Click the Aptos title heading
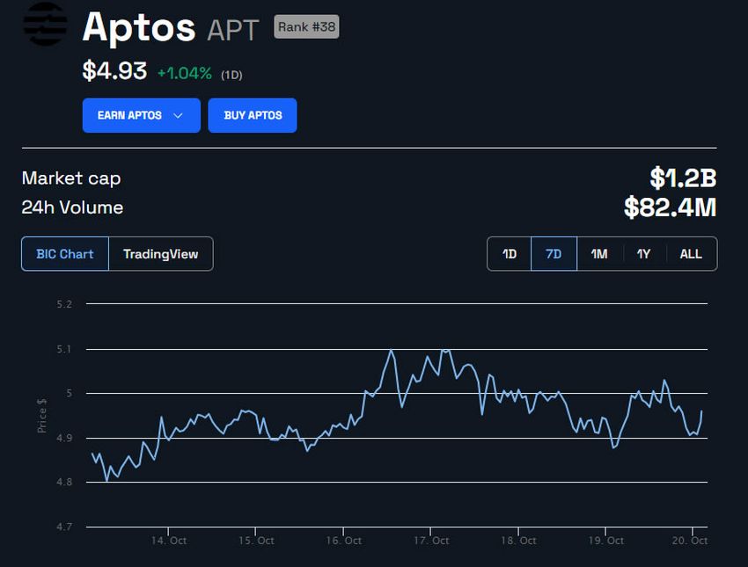This screenshot has height=567, width=748. 138,27
